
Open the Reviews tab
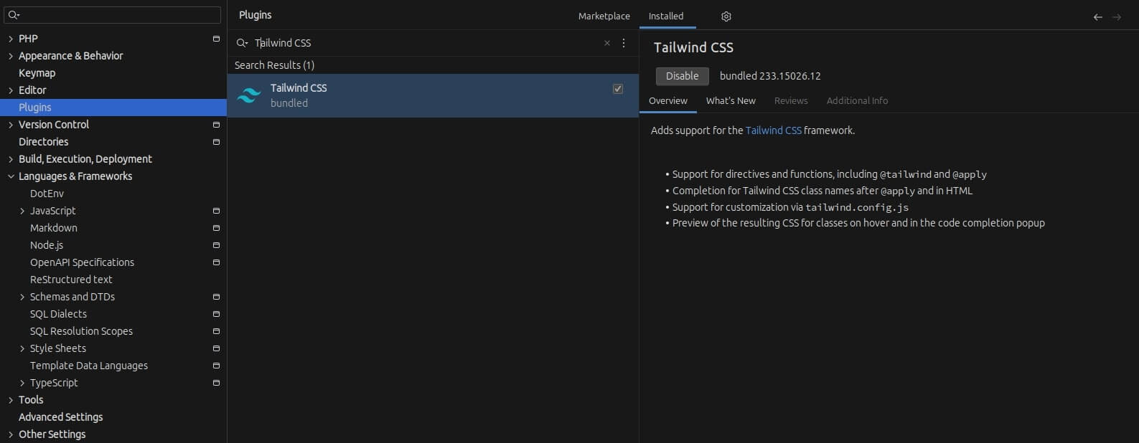(x=791, y=101)
